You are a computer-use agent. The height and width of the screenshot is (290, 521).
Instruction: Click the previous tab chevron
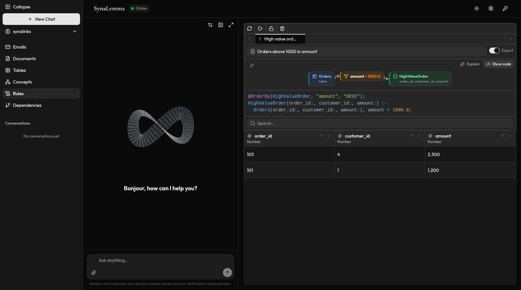pos(249,39)
